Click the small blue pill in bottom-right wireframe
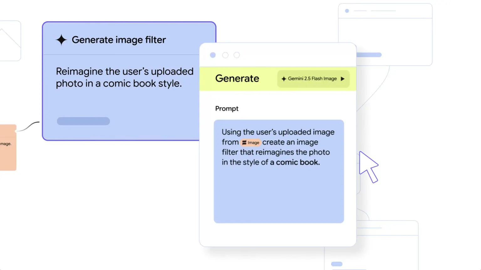The image size is (481, 270). coord(337,264)
